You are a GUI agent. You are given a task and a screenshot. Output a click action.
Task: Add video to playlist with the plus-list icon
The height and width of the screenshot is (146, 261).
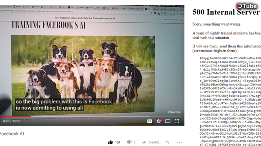click(168, 142)
